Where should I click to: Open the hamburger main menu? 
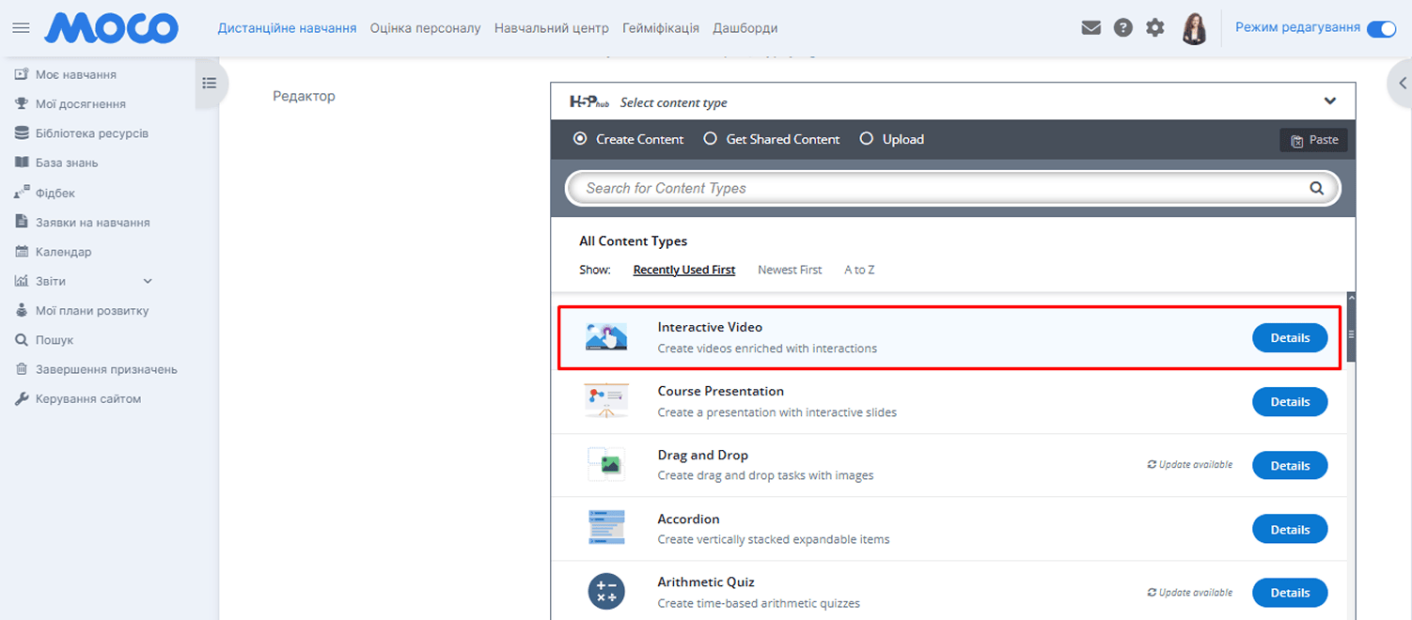[21, 28]
